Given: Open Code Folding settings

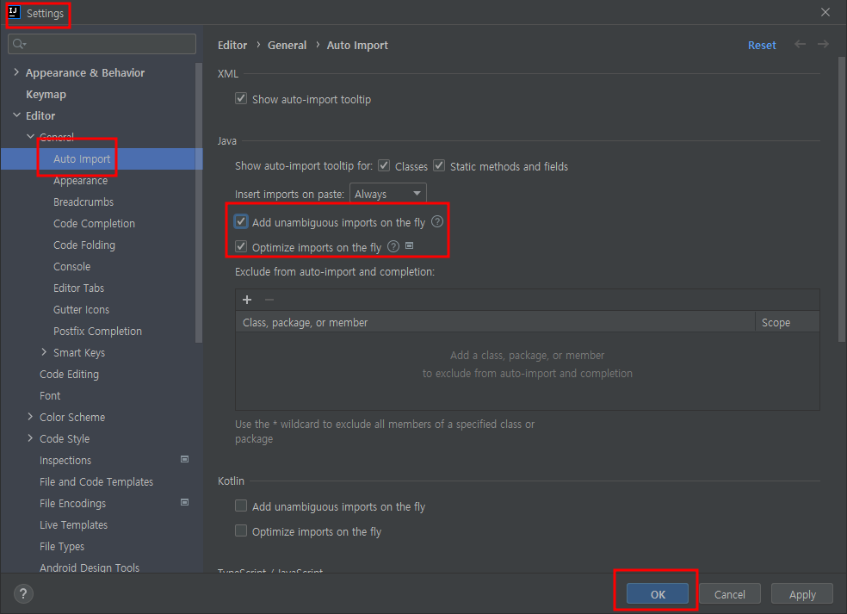Looking at the screenshot, I should [x=83, y=245].
